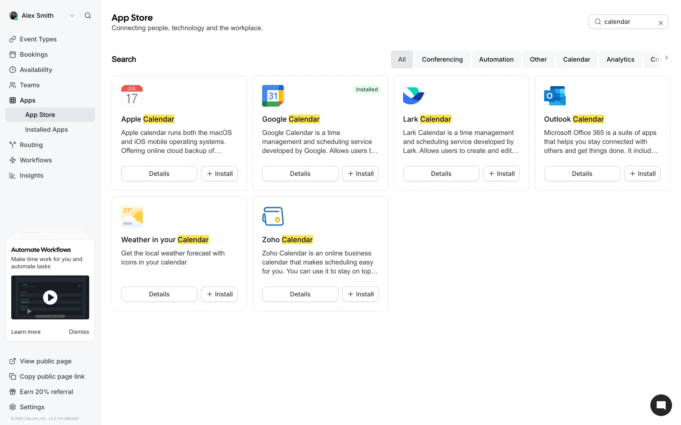
Task: Switch to the Conferencing category tab
Action: click(442, 59)
